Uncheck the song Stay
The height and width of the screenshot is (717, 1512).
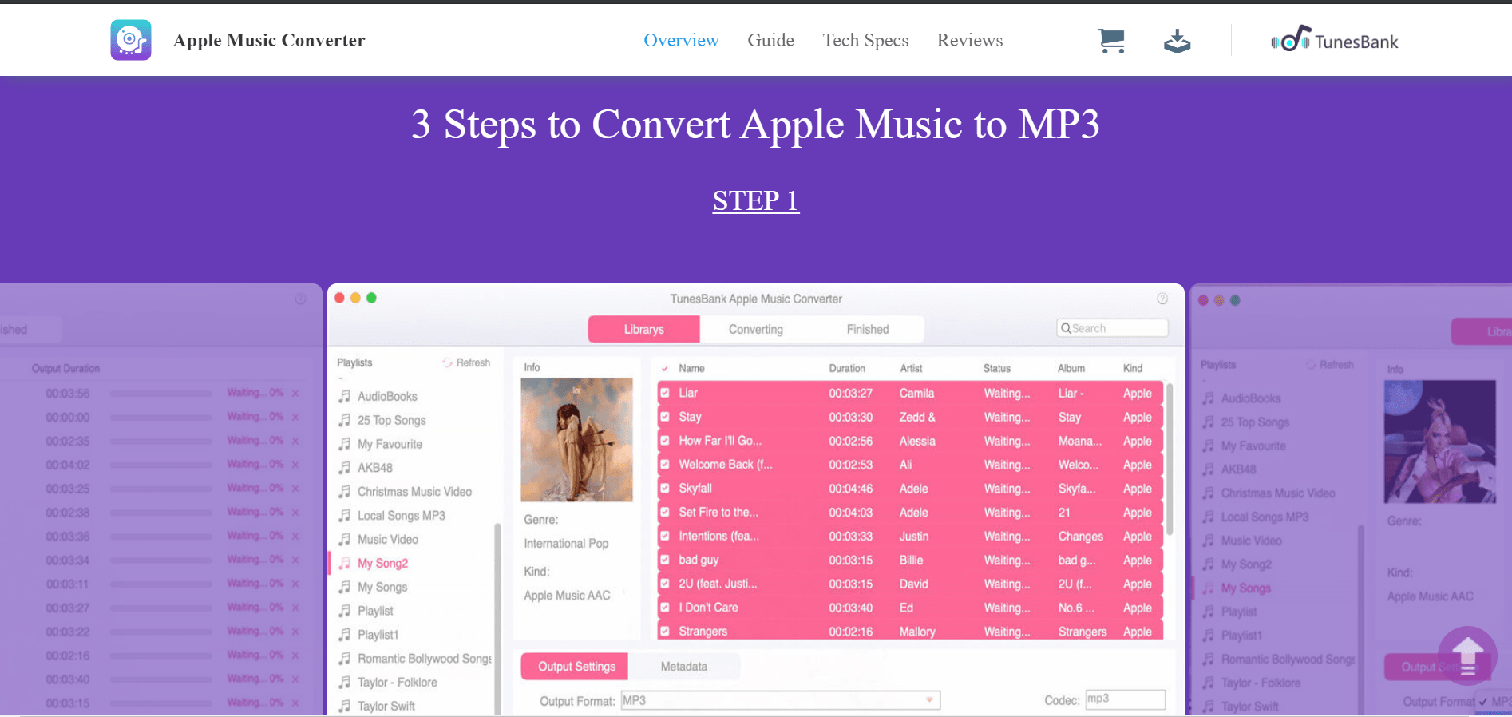pyautogui.click(x=665, y=417)
